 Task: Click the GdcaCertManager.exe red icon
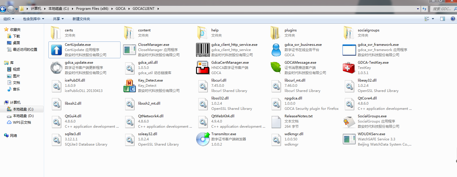pyautogui.click(x=203, y=68)
